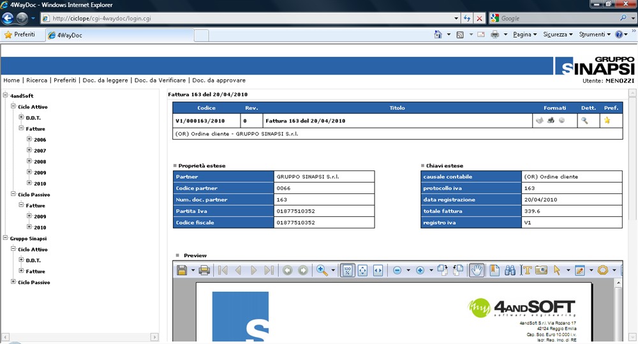This screenshot has height=344, width=638.
Task: Rotate the preview page clockwise
Action: (443, 270)
